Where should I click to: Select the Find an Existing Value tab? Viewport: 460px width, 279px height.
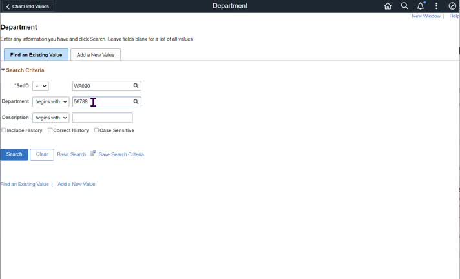click(36, 55)
